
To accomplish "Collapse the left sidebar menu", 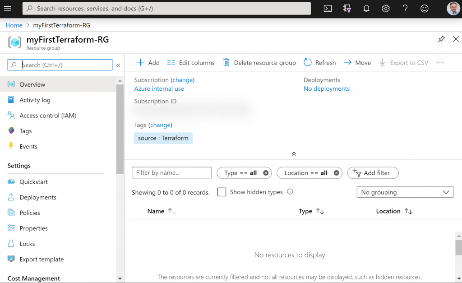I will (118, 65).
